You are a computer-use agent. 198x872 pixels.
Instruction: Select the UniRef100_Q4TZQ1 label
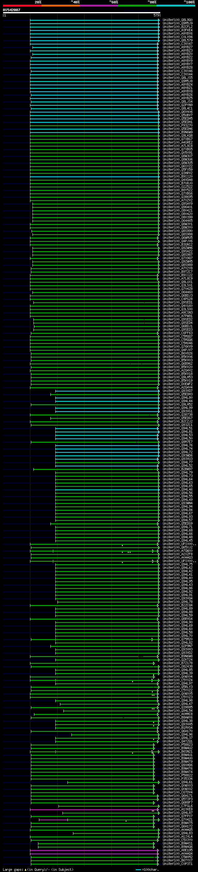pyautogui.click(x=178, y=741)
